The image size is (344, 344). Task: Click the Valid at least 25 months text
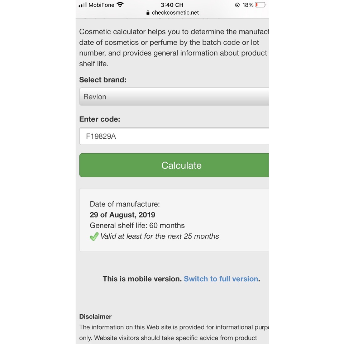pos(159,236)
